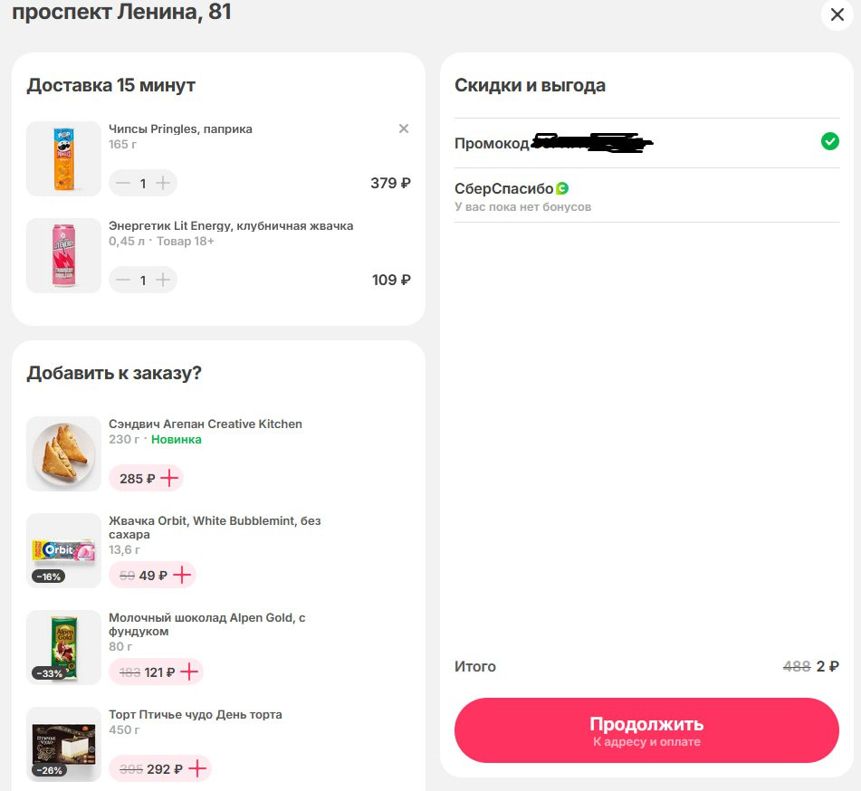Remove Pringles chips with the X icon
The image size is (861, 791).
[x=404, y=129]
